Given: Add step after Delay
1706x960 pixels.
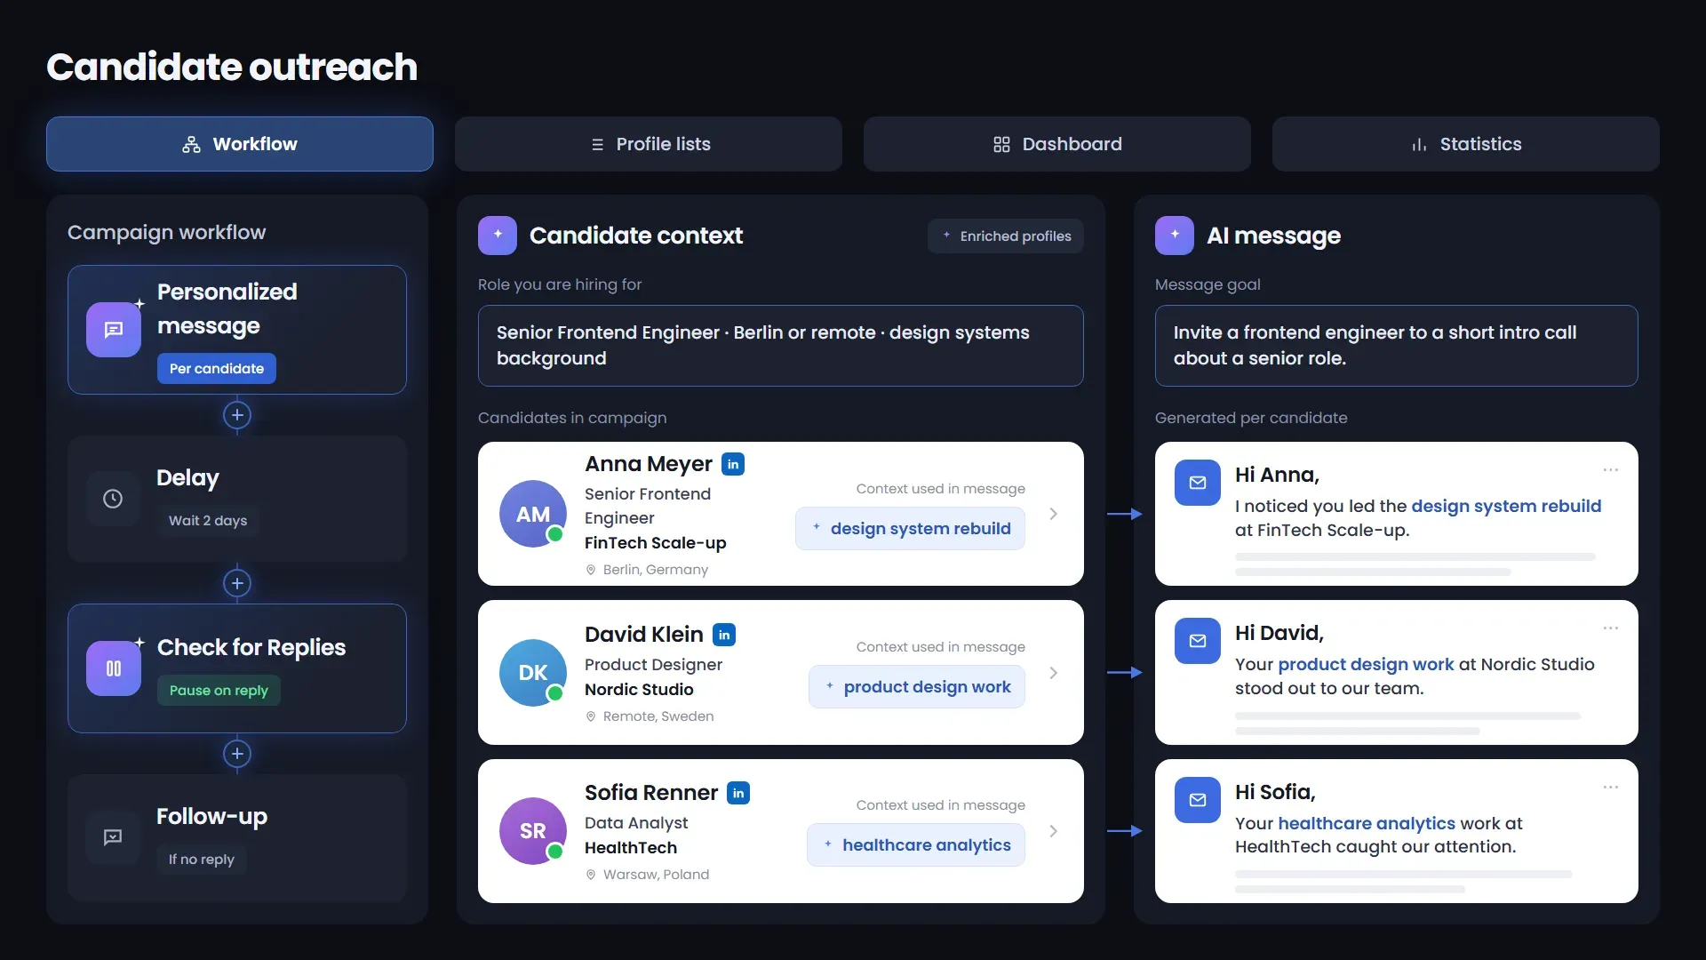Looking at the screenshot, I should (237, 583).
